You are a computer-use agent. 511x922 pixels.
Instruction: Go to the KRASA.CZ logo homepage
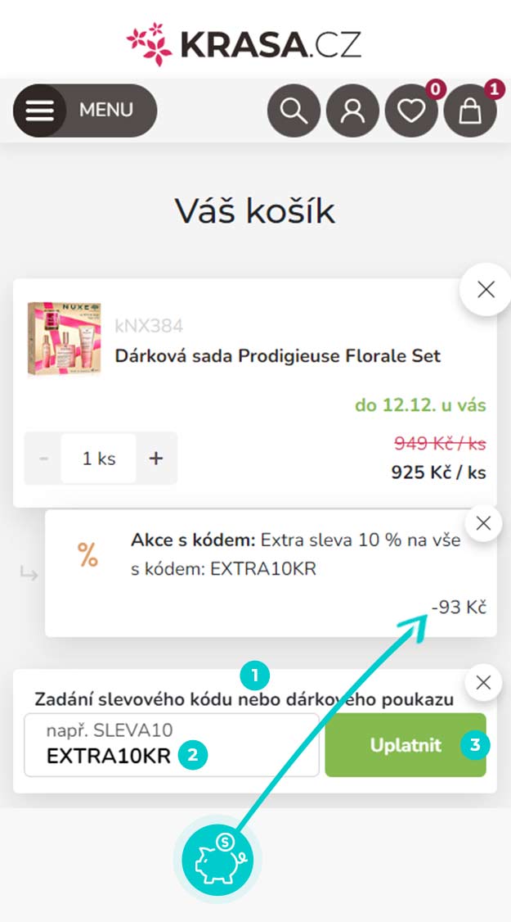(244, 43)
